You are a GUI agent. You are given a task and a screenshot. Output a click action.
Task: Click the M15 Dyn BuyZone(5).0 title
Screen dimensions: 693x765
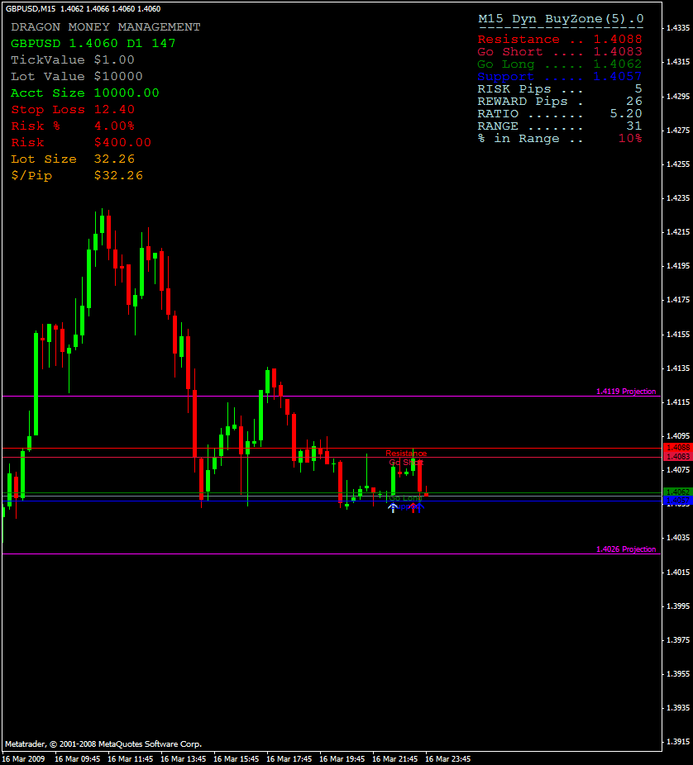tap(561, 19)
